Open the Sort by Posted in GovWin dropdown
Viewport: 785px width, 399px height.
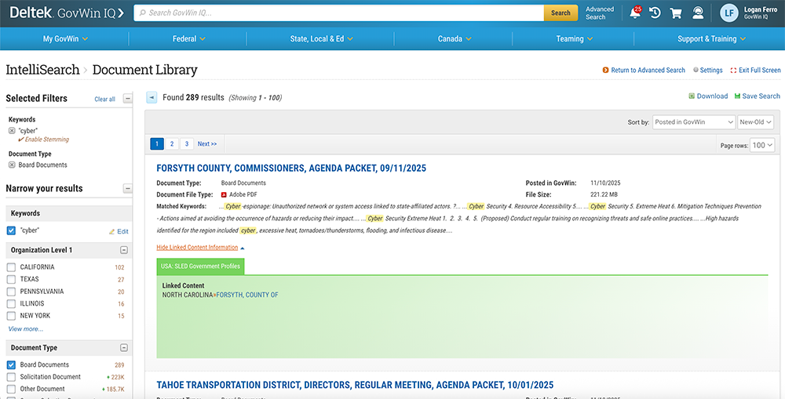point(693,122)
